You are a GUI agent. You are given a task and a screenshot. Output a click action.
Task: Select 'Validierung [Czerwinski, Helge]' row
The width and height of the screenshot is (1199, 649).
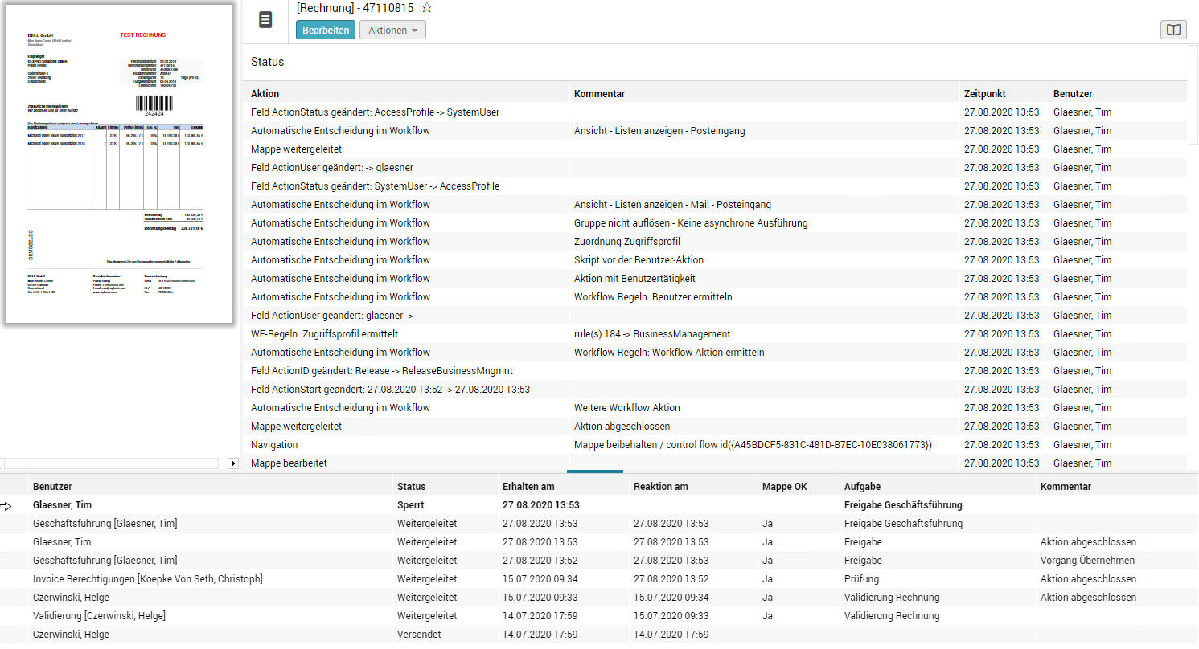click(x=599, y=616)
